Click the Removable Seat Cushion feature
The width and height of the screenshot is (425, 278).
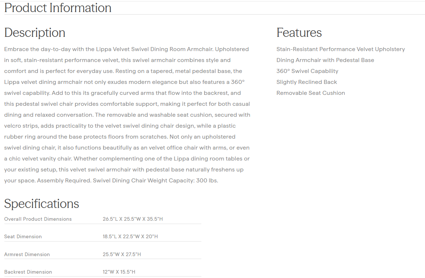pyautogui.click(x=310, y=93)
